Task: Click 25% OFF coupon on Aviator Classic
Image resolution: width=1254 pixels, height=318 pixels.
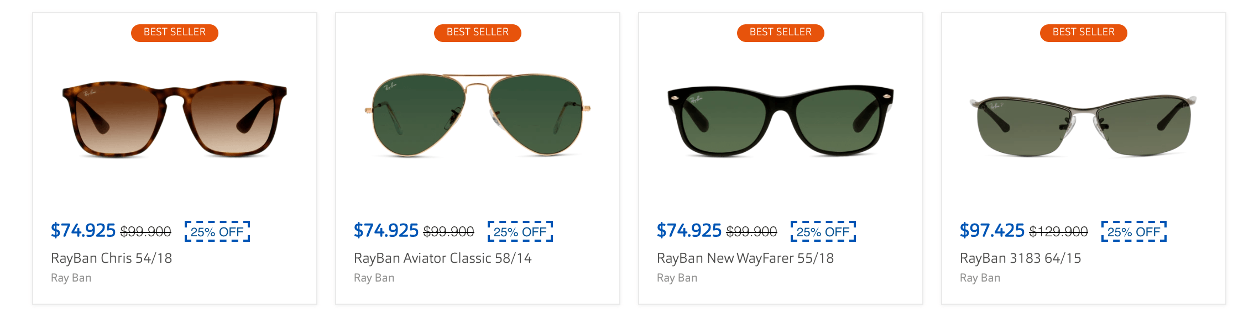Action: coord(520,232)
